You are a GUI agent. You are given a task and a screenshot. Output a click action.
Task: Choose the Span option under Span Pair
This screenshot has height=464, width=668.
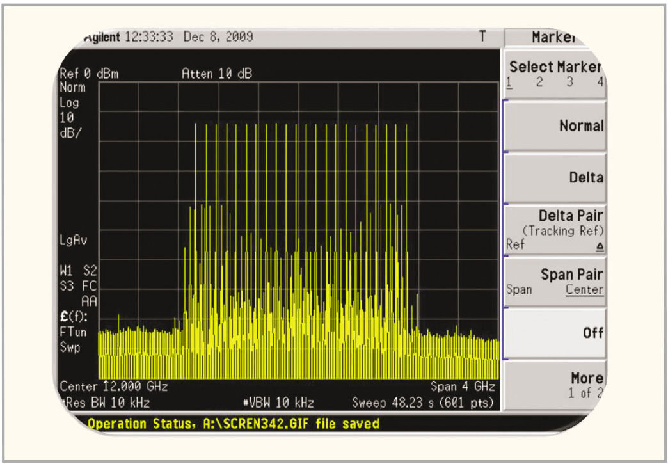519,290
